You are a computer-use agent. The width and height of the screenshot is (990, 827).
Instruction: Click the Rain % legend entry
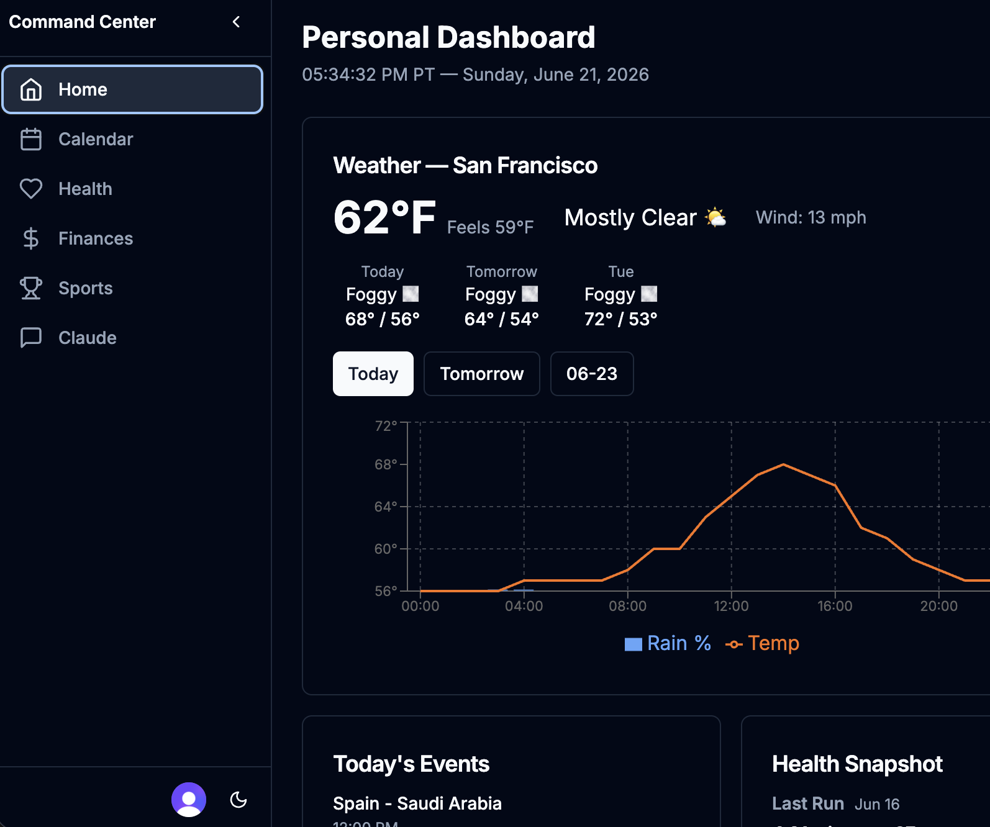coord(668,643)
